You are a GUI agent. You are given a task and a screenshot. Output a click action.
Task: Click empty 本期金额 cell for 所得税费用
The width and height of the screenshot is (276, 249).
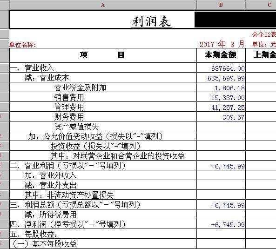tap(221, 215)
